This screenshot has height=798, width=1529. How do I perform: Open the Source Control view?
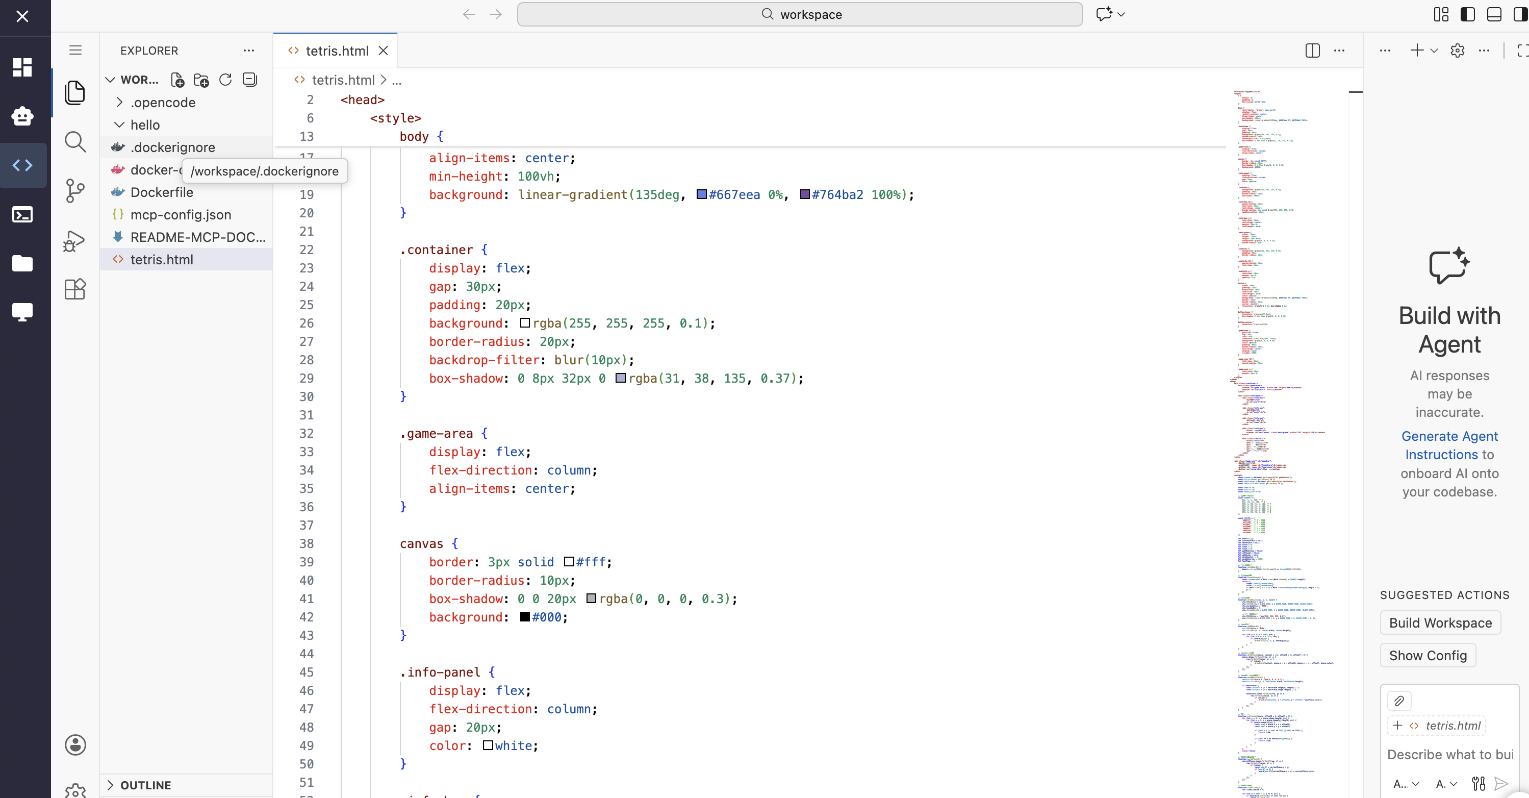pyautogui.click(x=75, y=191)
